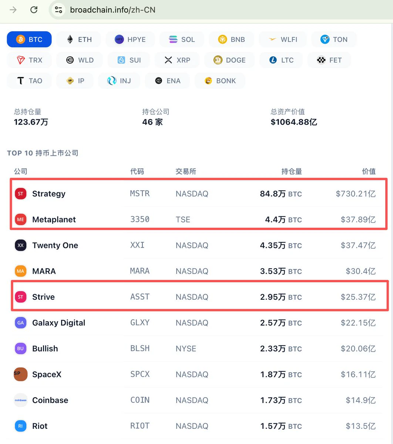Image resolution: width=393 pixels, height=444 pixels.
Task: Click the Coinbase logo icon
Action: (x=20, y=400)
